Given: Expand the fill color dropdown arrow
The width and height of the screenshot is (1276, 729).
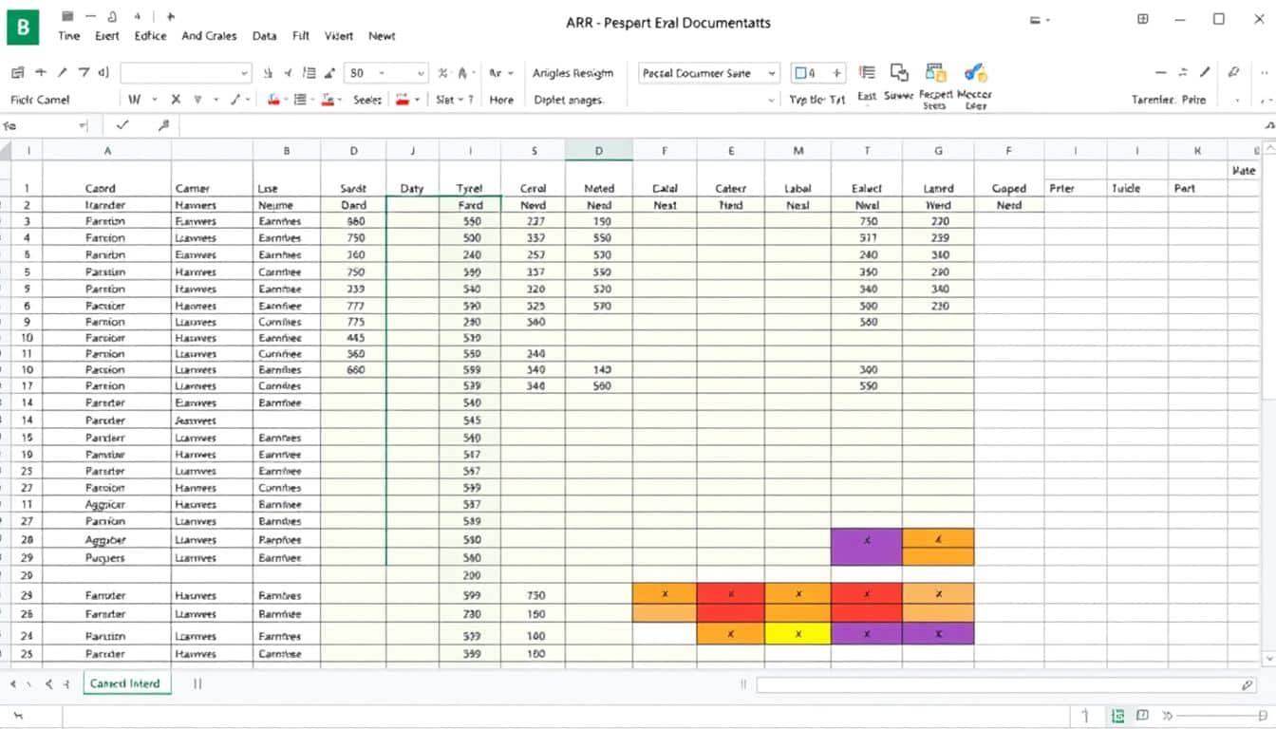Looking at the screenshot, I should [x=285, y=100].
